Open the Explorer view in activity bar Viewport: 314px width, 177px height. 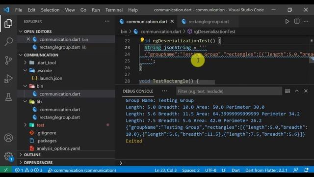8,24
